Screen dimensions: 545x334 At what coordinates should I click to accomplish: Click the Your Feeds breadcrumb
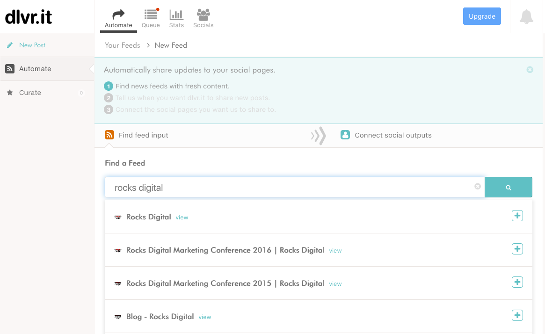(123, 45)
